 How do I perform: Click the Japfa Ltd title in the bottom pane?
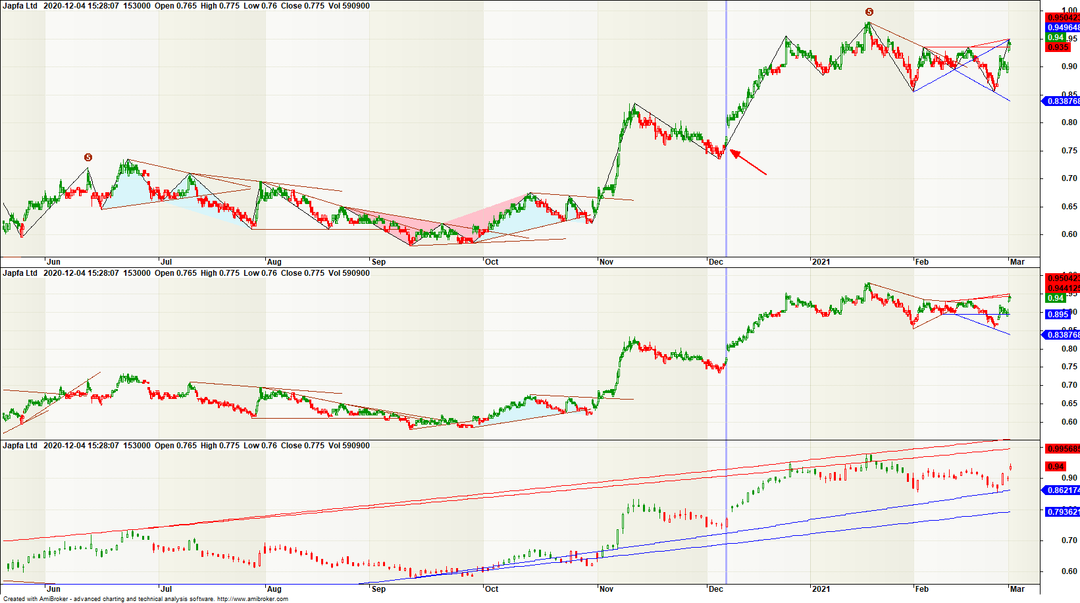pos(20,446)
